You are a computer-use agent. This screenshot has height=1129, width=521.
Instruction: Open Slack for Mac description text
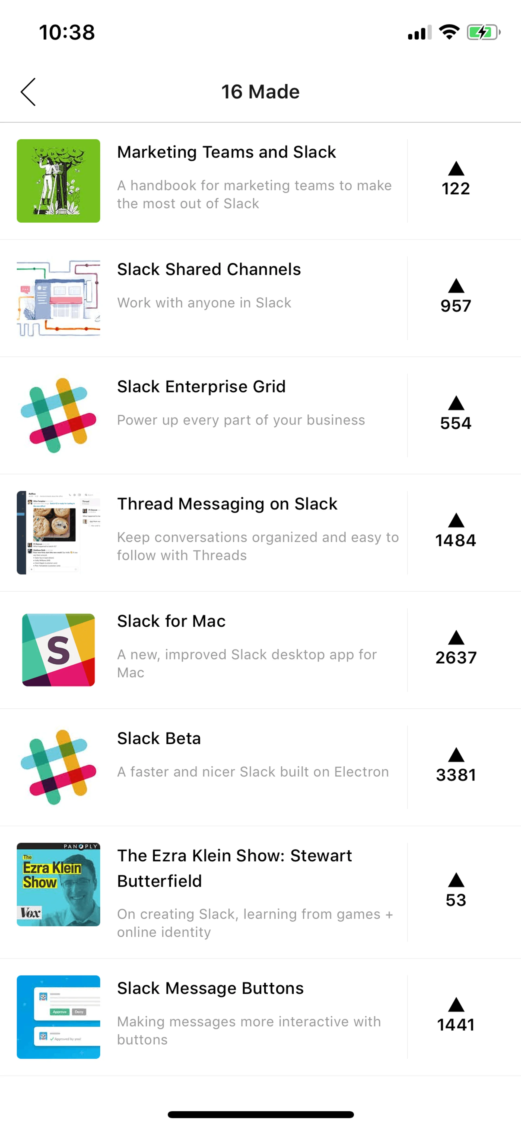[x=246, y=663]
